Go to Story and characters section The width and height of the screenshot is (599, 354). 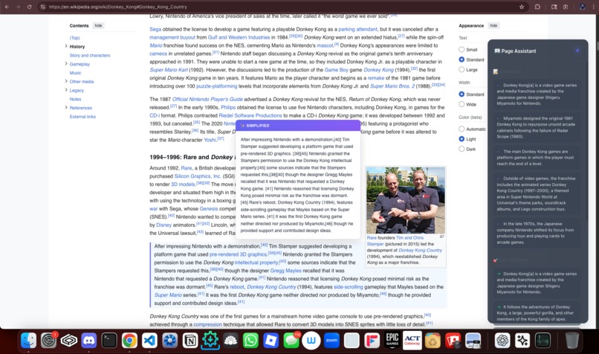(90, 56)
